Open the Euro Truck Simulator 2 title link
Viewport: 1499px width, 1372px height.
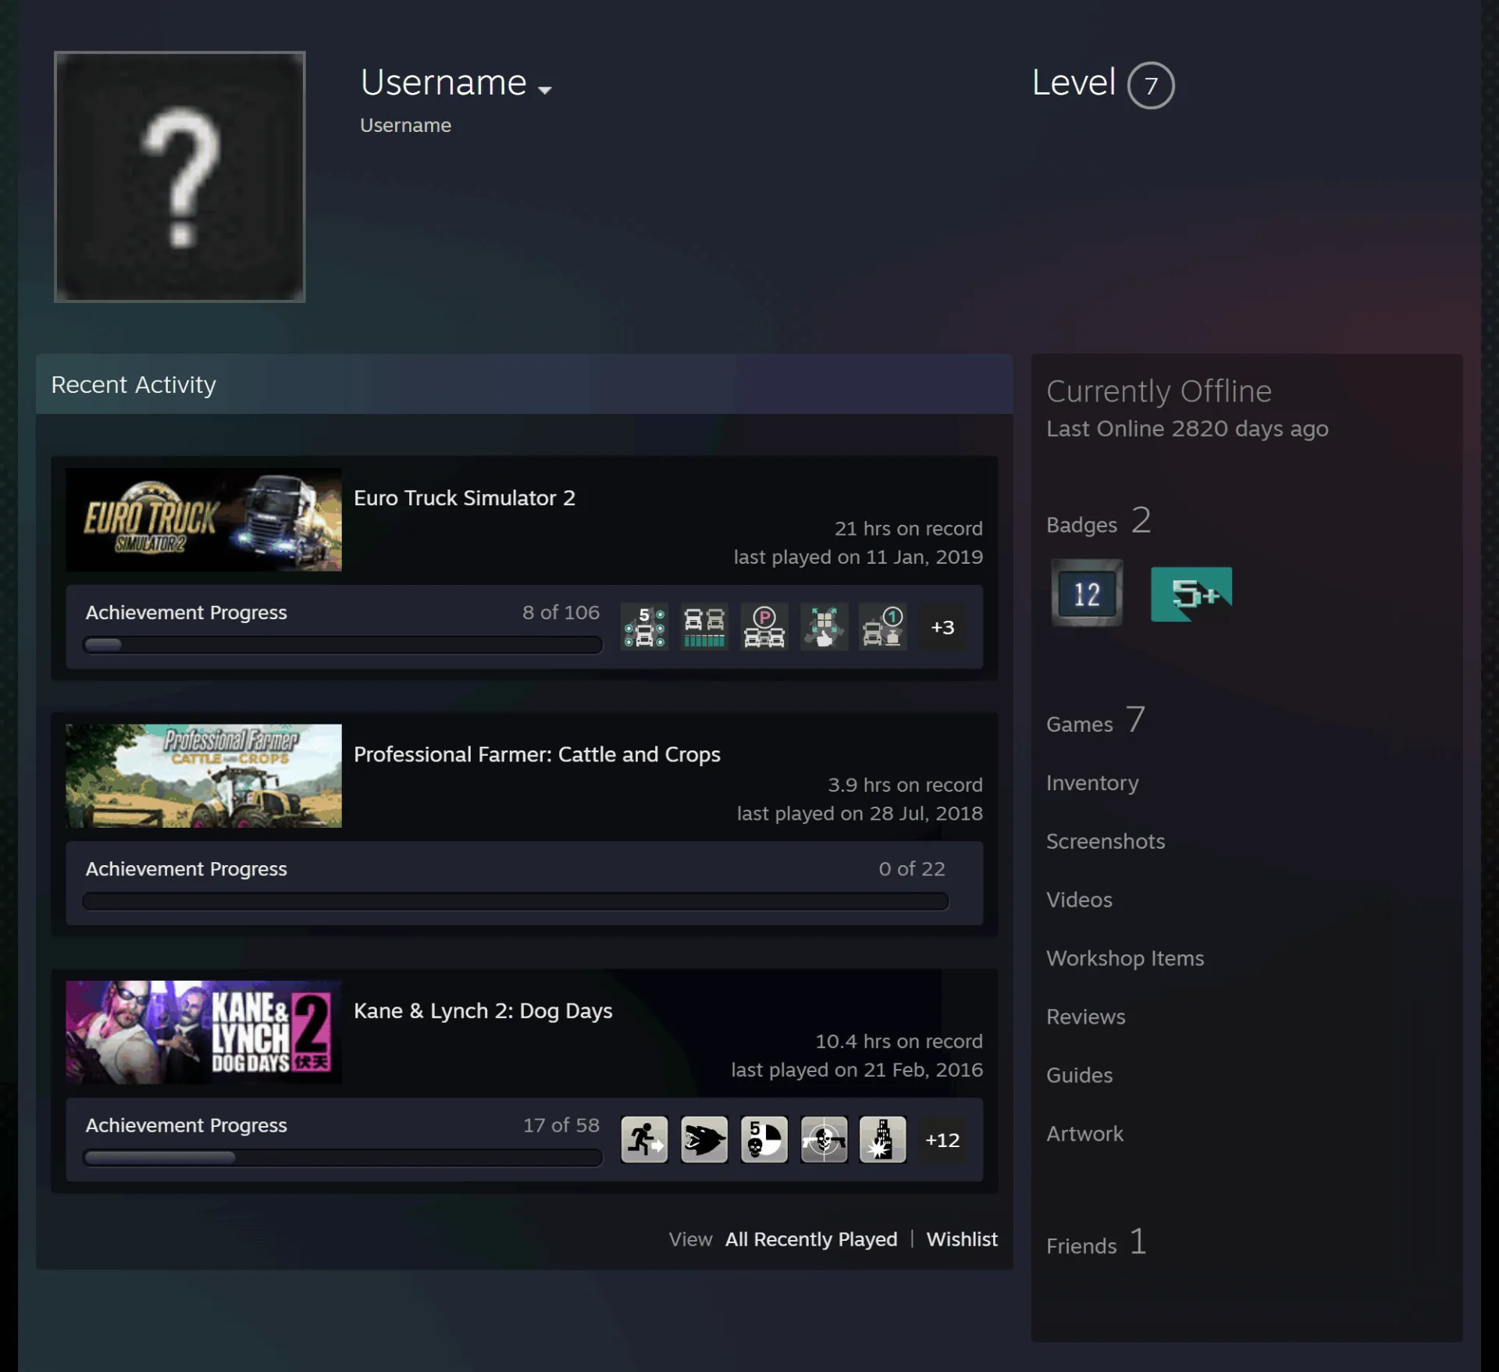click(465, 498)
